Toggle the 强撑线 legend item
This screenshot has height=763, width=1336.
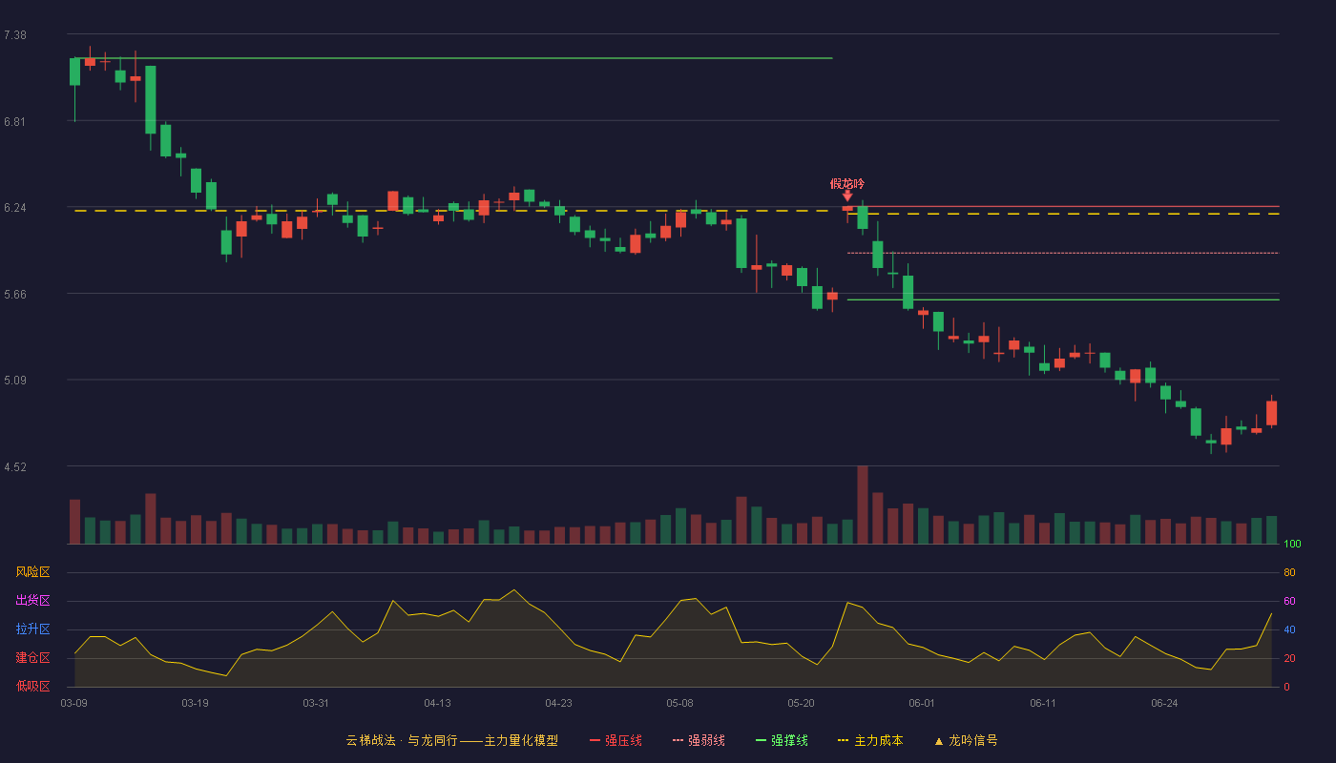782,740
